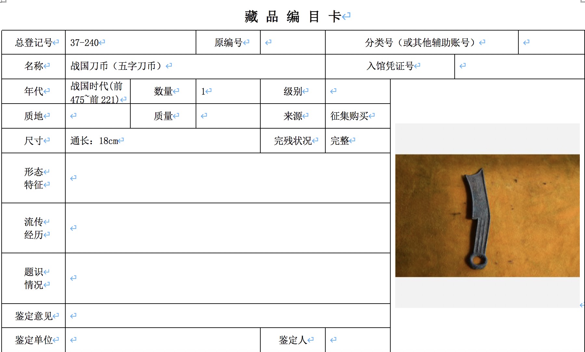The image size is (585, 352).
Task: Click the 原编号 label cell
Action: pos(228,42)
